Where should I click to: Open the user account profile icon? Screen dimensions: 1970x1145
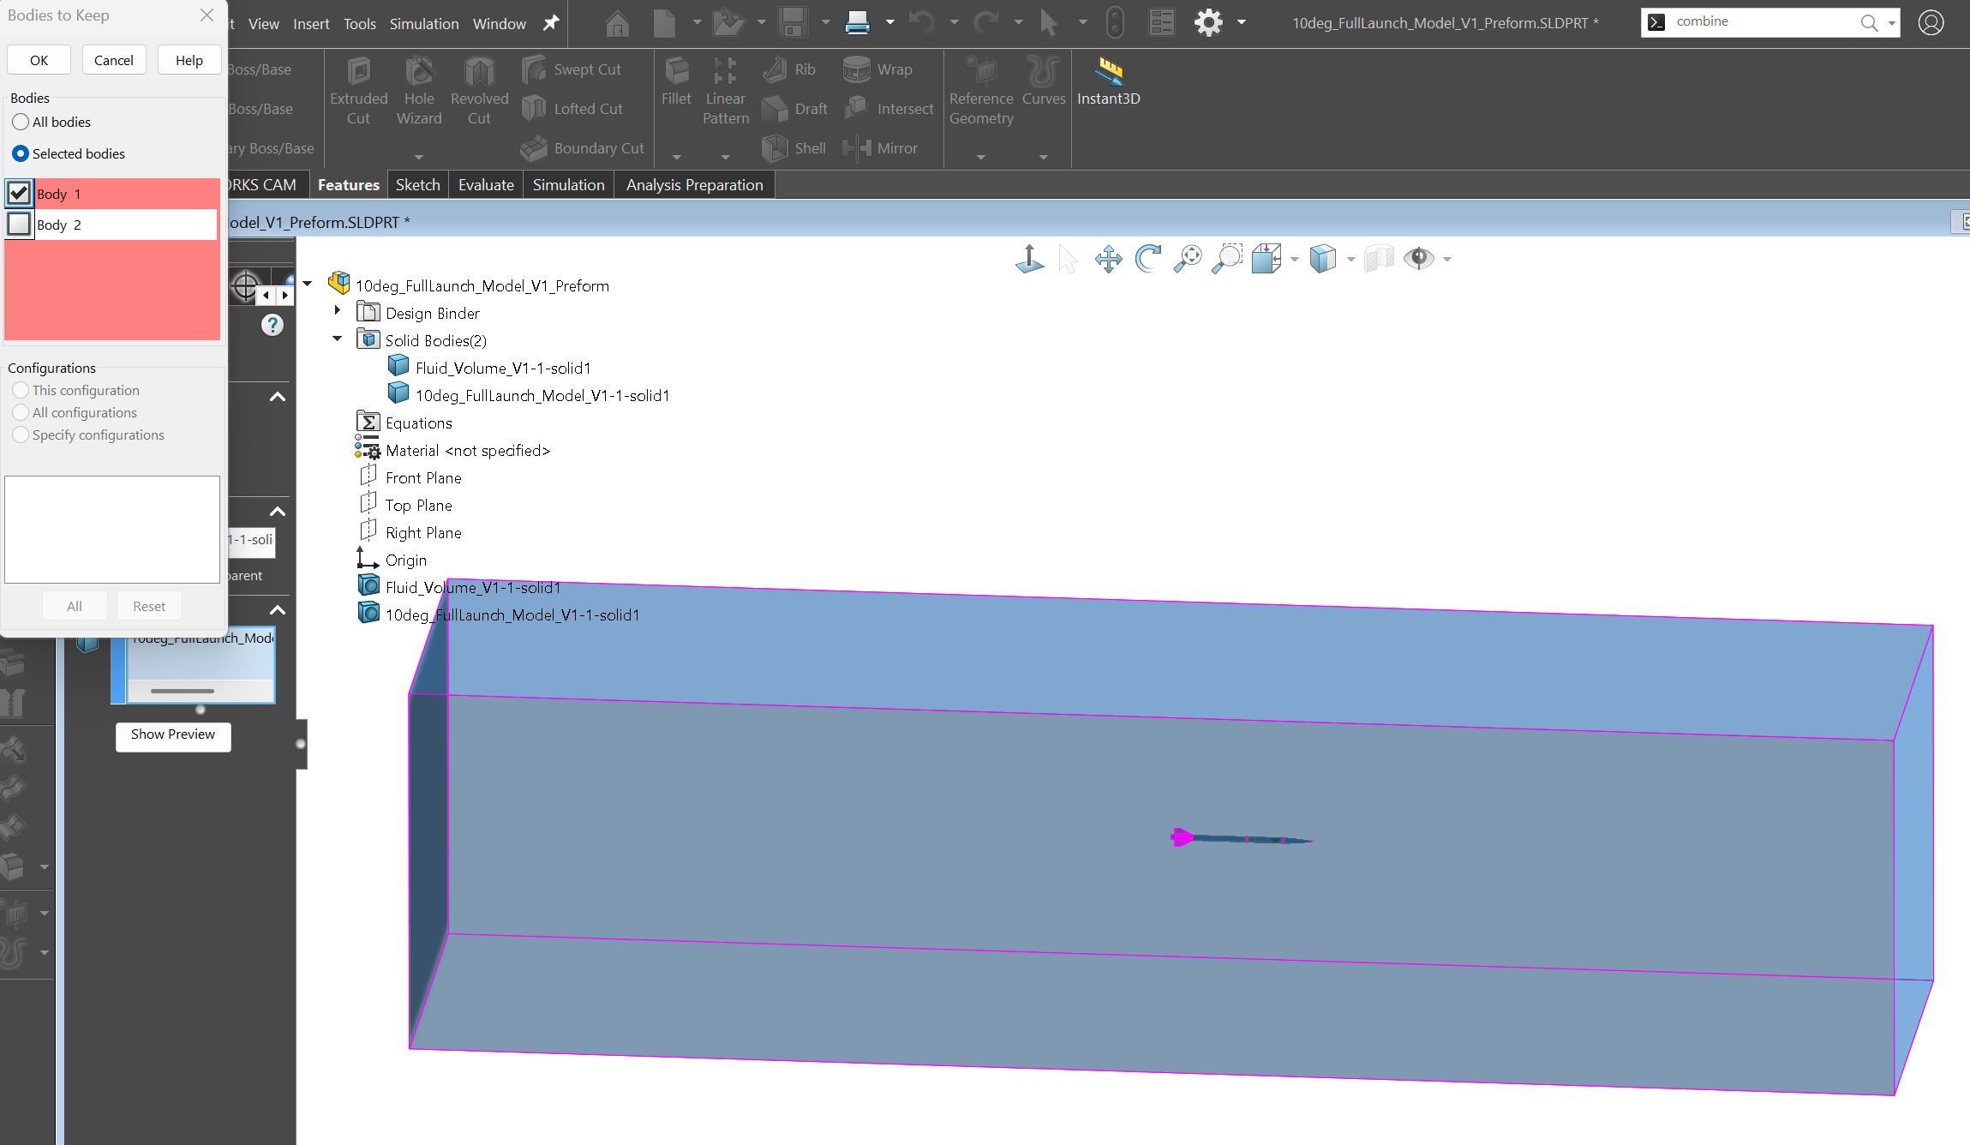coord(1931,23)
